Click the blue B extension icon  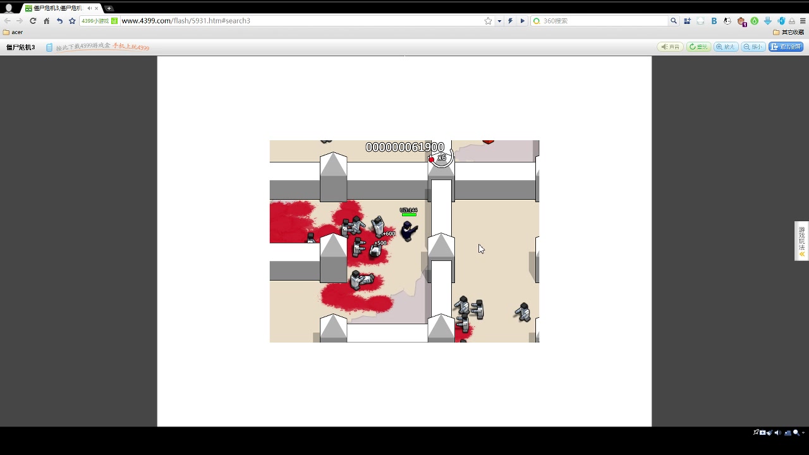point(714,21)
